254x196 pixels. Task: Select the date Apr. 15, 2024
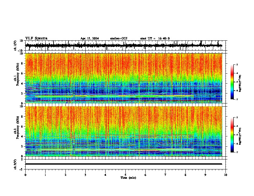pos(89,38)
